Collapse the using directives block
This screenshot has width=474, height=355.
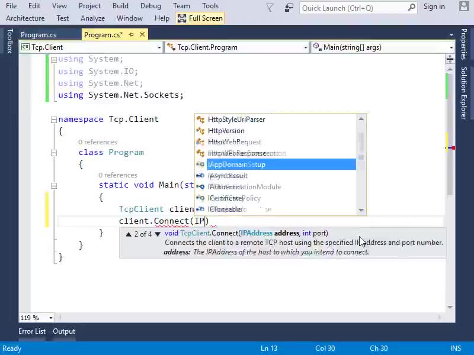pos(54,60)
